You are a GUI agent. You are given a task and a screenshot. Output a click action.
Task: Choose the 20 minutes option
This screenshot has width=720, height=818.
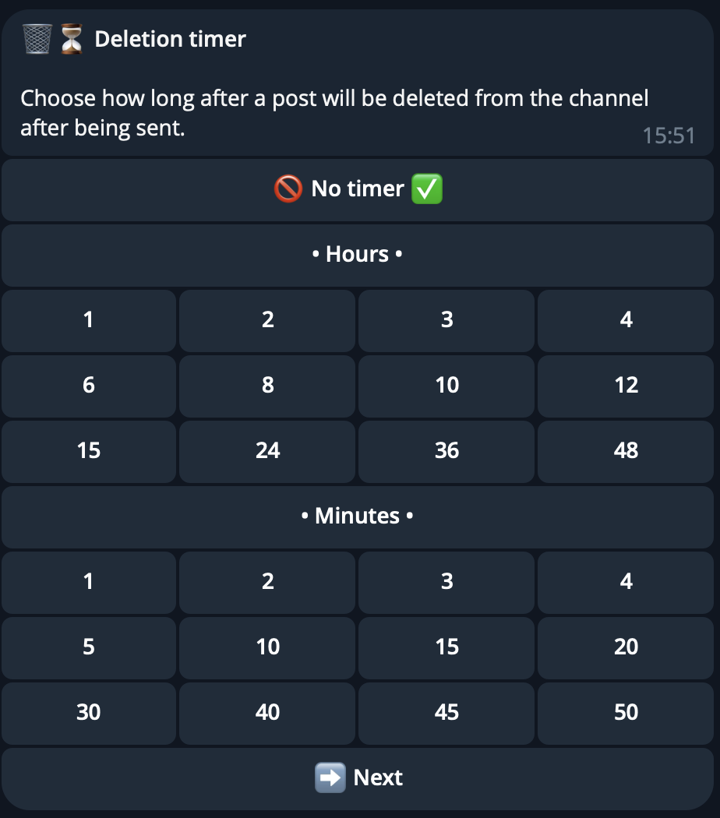point(626,647)
